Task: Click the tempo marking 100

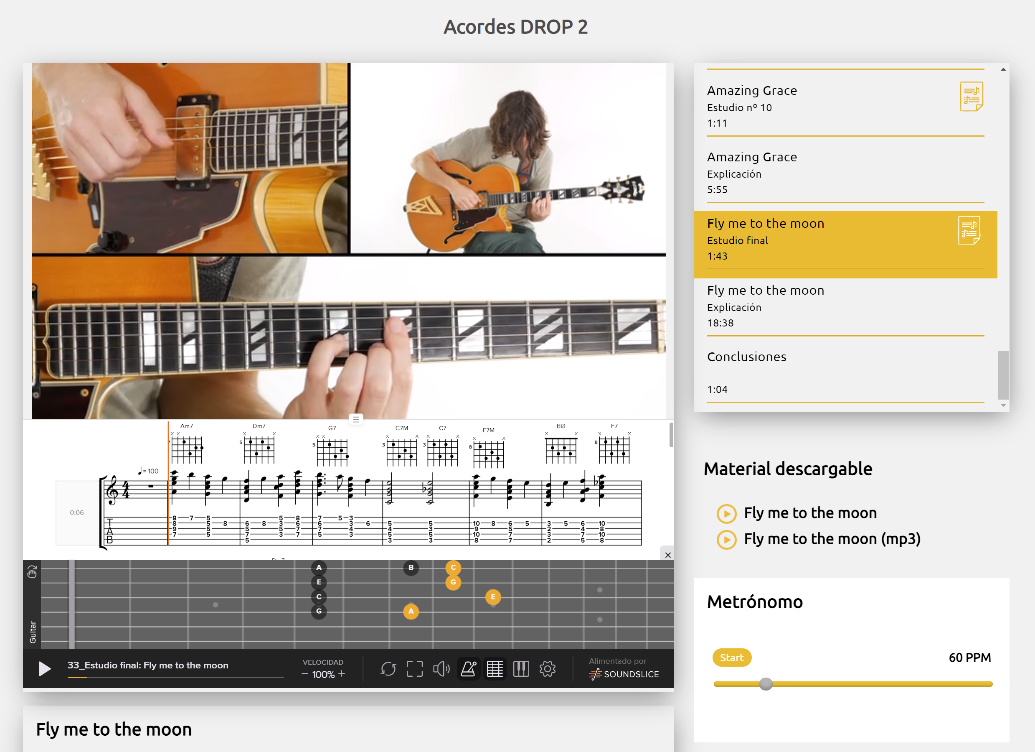Action: pos(148,471)
